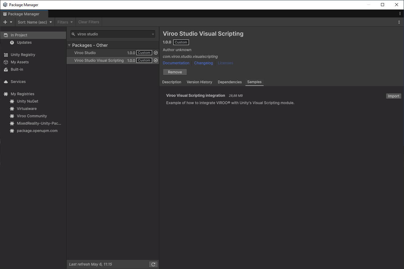The image size is (404, 269).
Task: Click the Unity Registry grid icon
Action: [x=6, y=55]
